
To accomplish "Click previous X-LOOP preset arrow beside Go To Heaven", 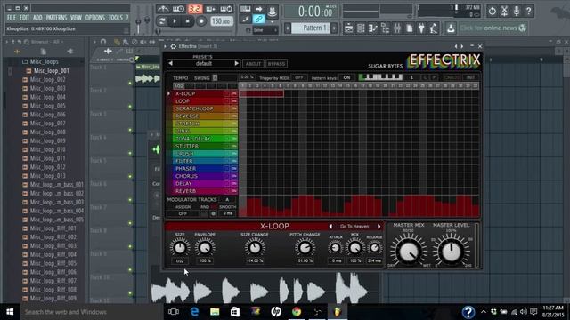I will (330, 227).
